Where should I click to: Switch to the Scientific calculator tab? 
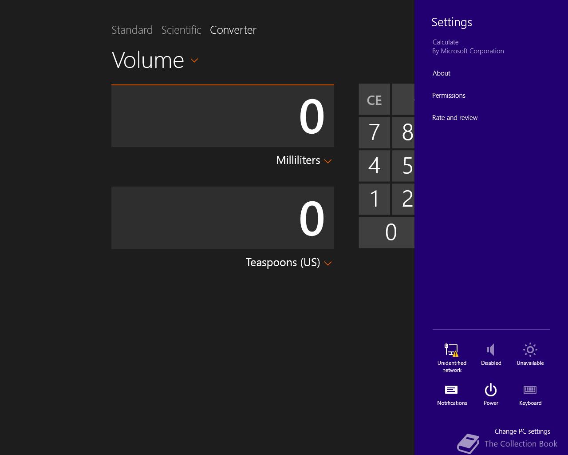click(x=181, y=30)
